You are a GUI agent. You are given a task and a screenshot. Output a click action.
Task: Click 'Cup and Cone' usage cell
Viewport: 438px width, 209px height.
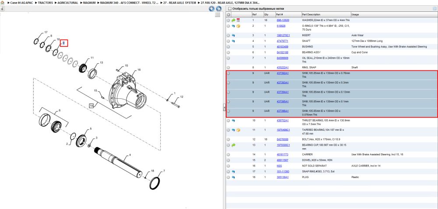[359, 52]
